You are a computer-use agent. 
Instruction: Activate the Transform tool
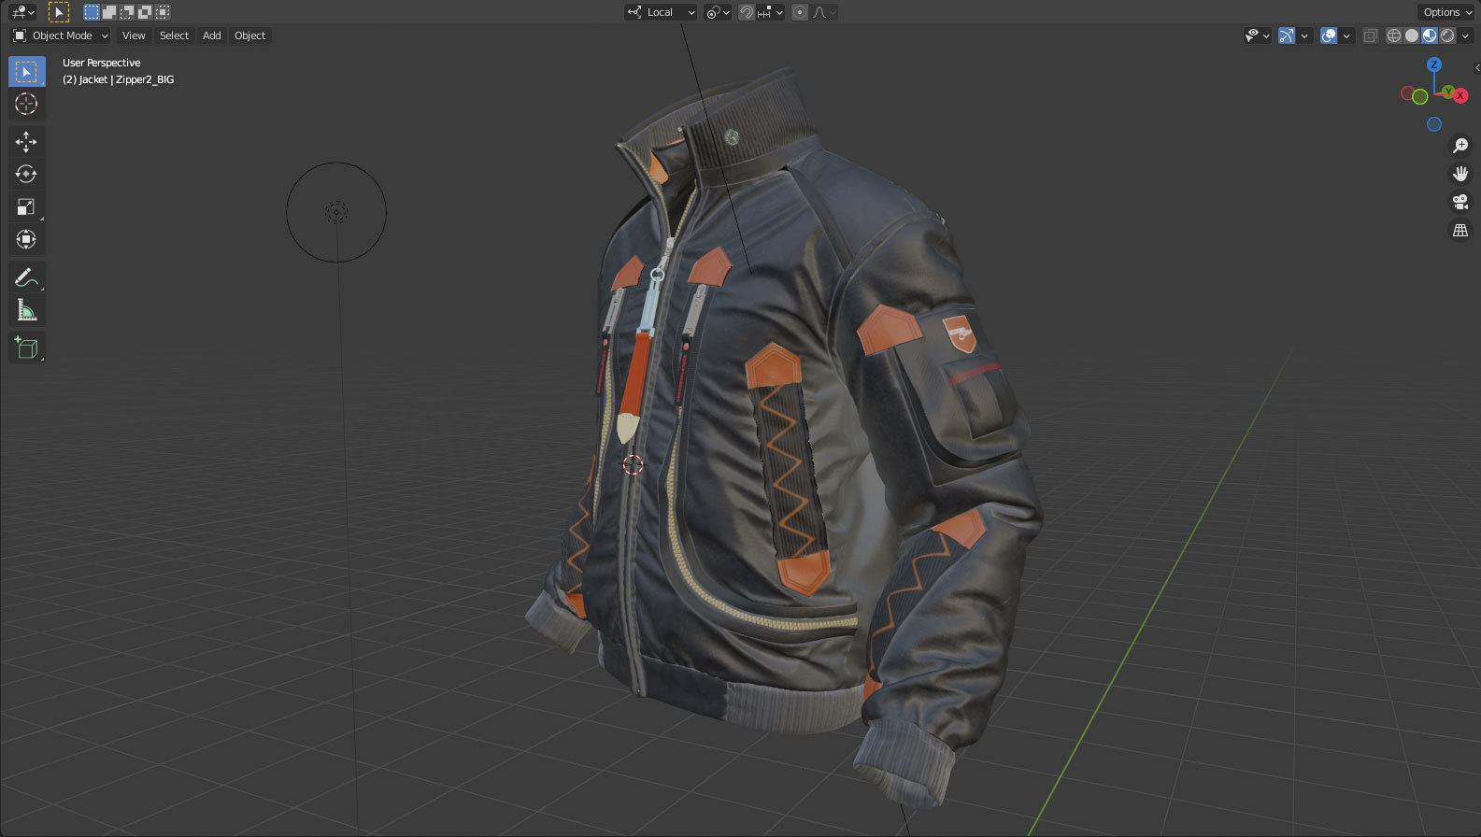(x=26, y=240)
